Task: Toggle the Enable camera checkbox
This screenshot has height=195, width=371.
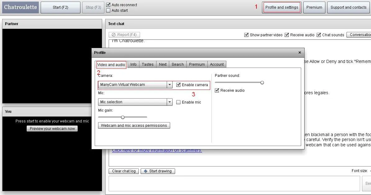Action: pos(179,85)
